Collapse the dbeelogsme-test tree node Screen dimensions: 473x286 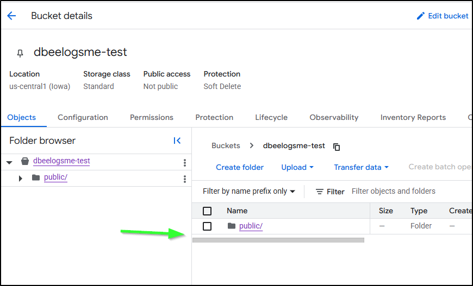[9, 162]
